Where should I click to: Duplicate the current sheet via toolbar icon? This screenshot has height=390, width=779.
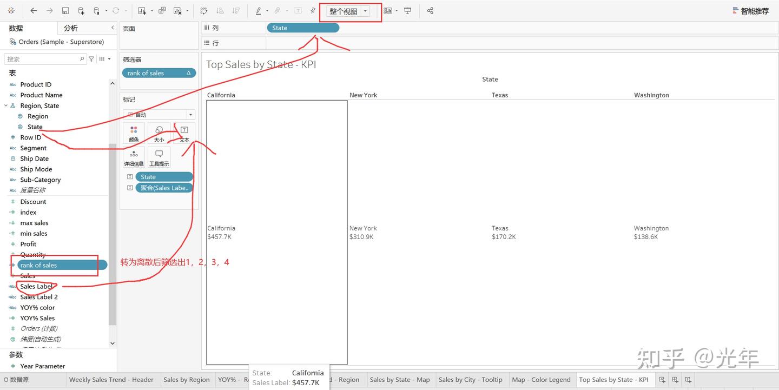coord(162,11)
